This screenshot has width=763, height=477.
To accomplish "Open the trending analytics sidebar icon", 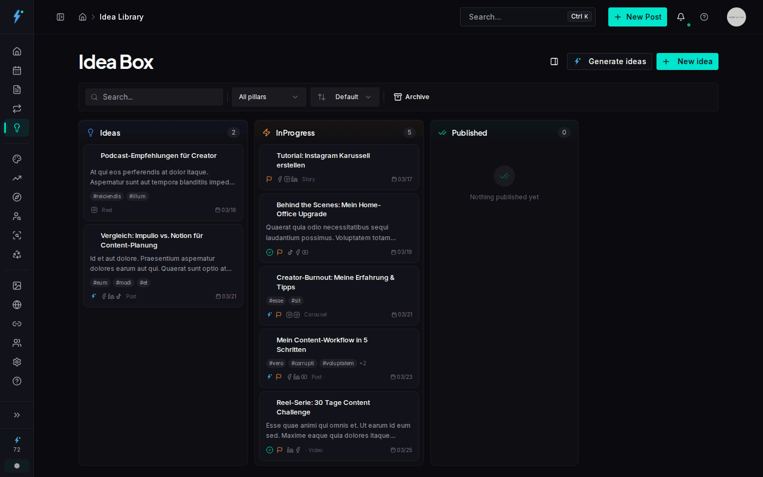I will [x=17, y=178].
